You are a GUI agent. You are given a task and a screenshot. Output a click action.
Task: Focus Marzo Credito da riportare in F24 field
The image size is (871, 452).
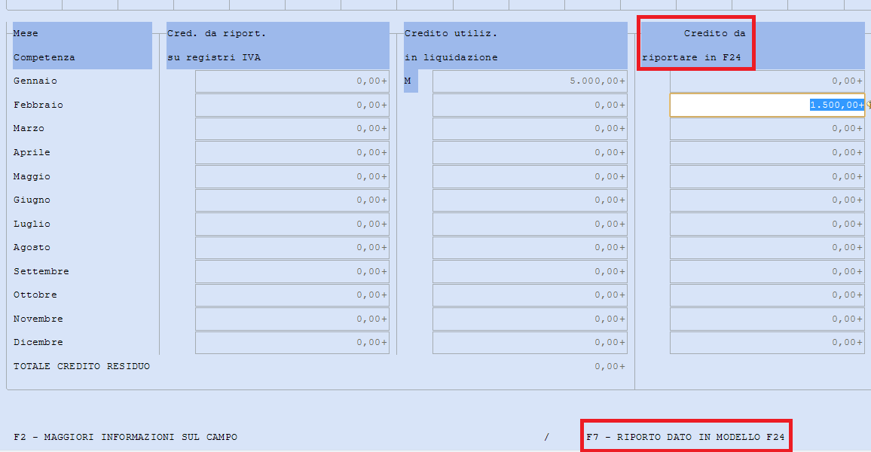767,128
